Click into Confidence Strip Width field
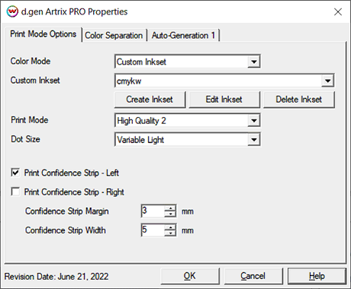This screenshot has height=289, width=351. tap(153, 230)
